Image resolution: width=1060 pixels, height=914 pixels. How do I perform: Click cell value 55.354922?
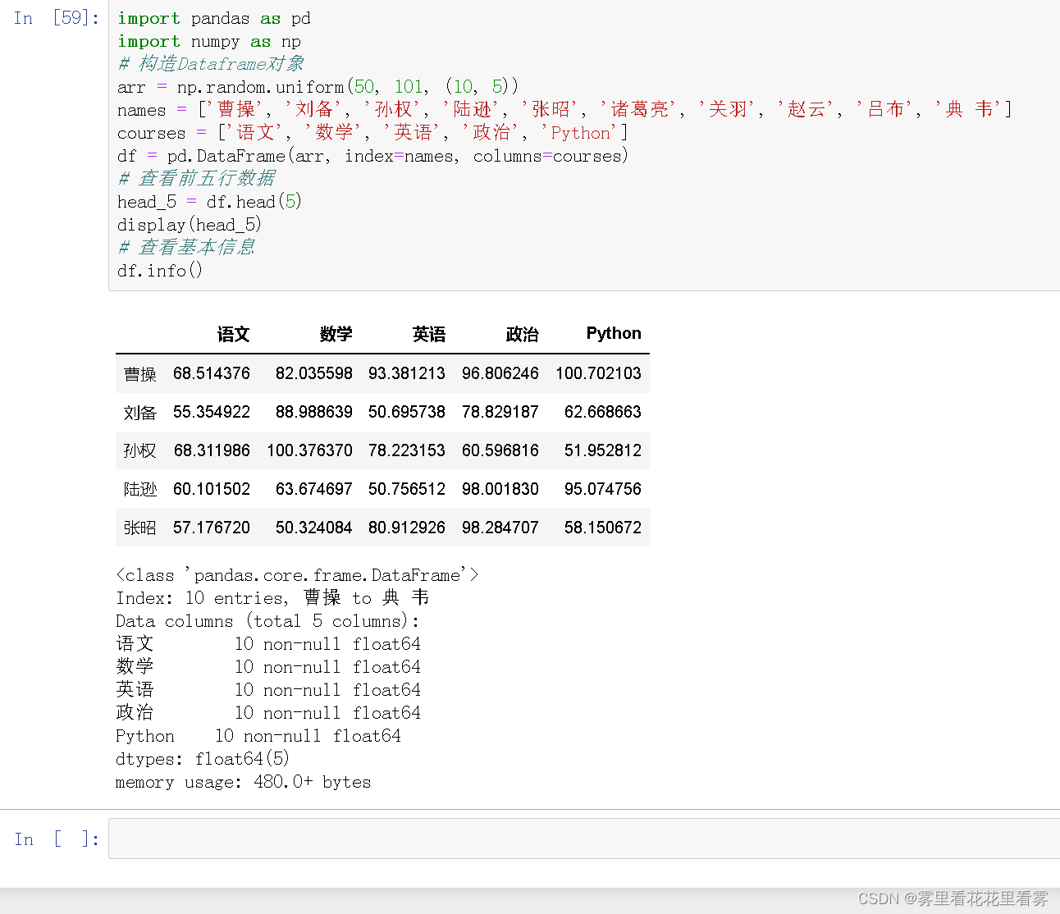212,412
